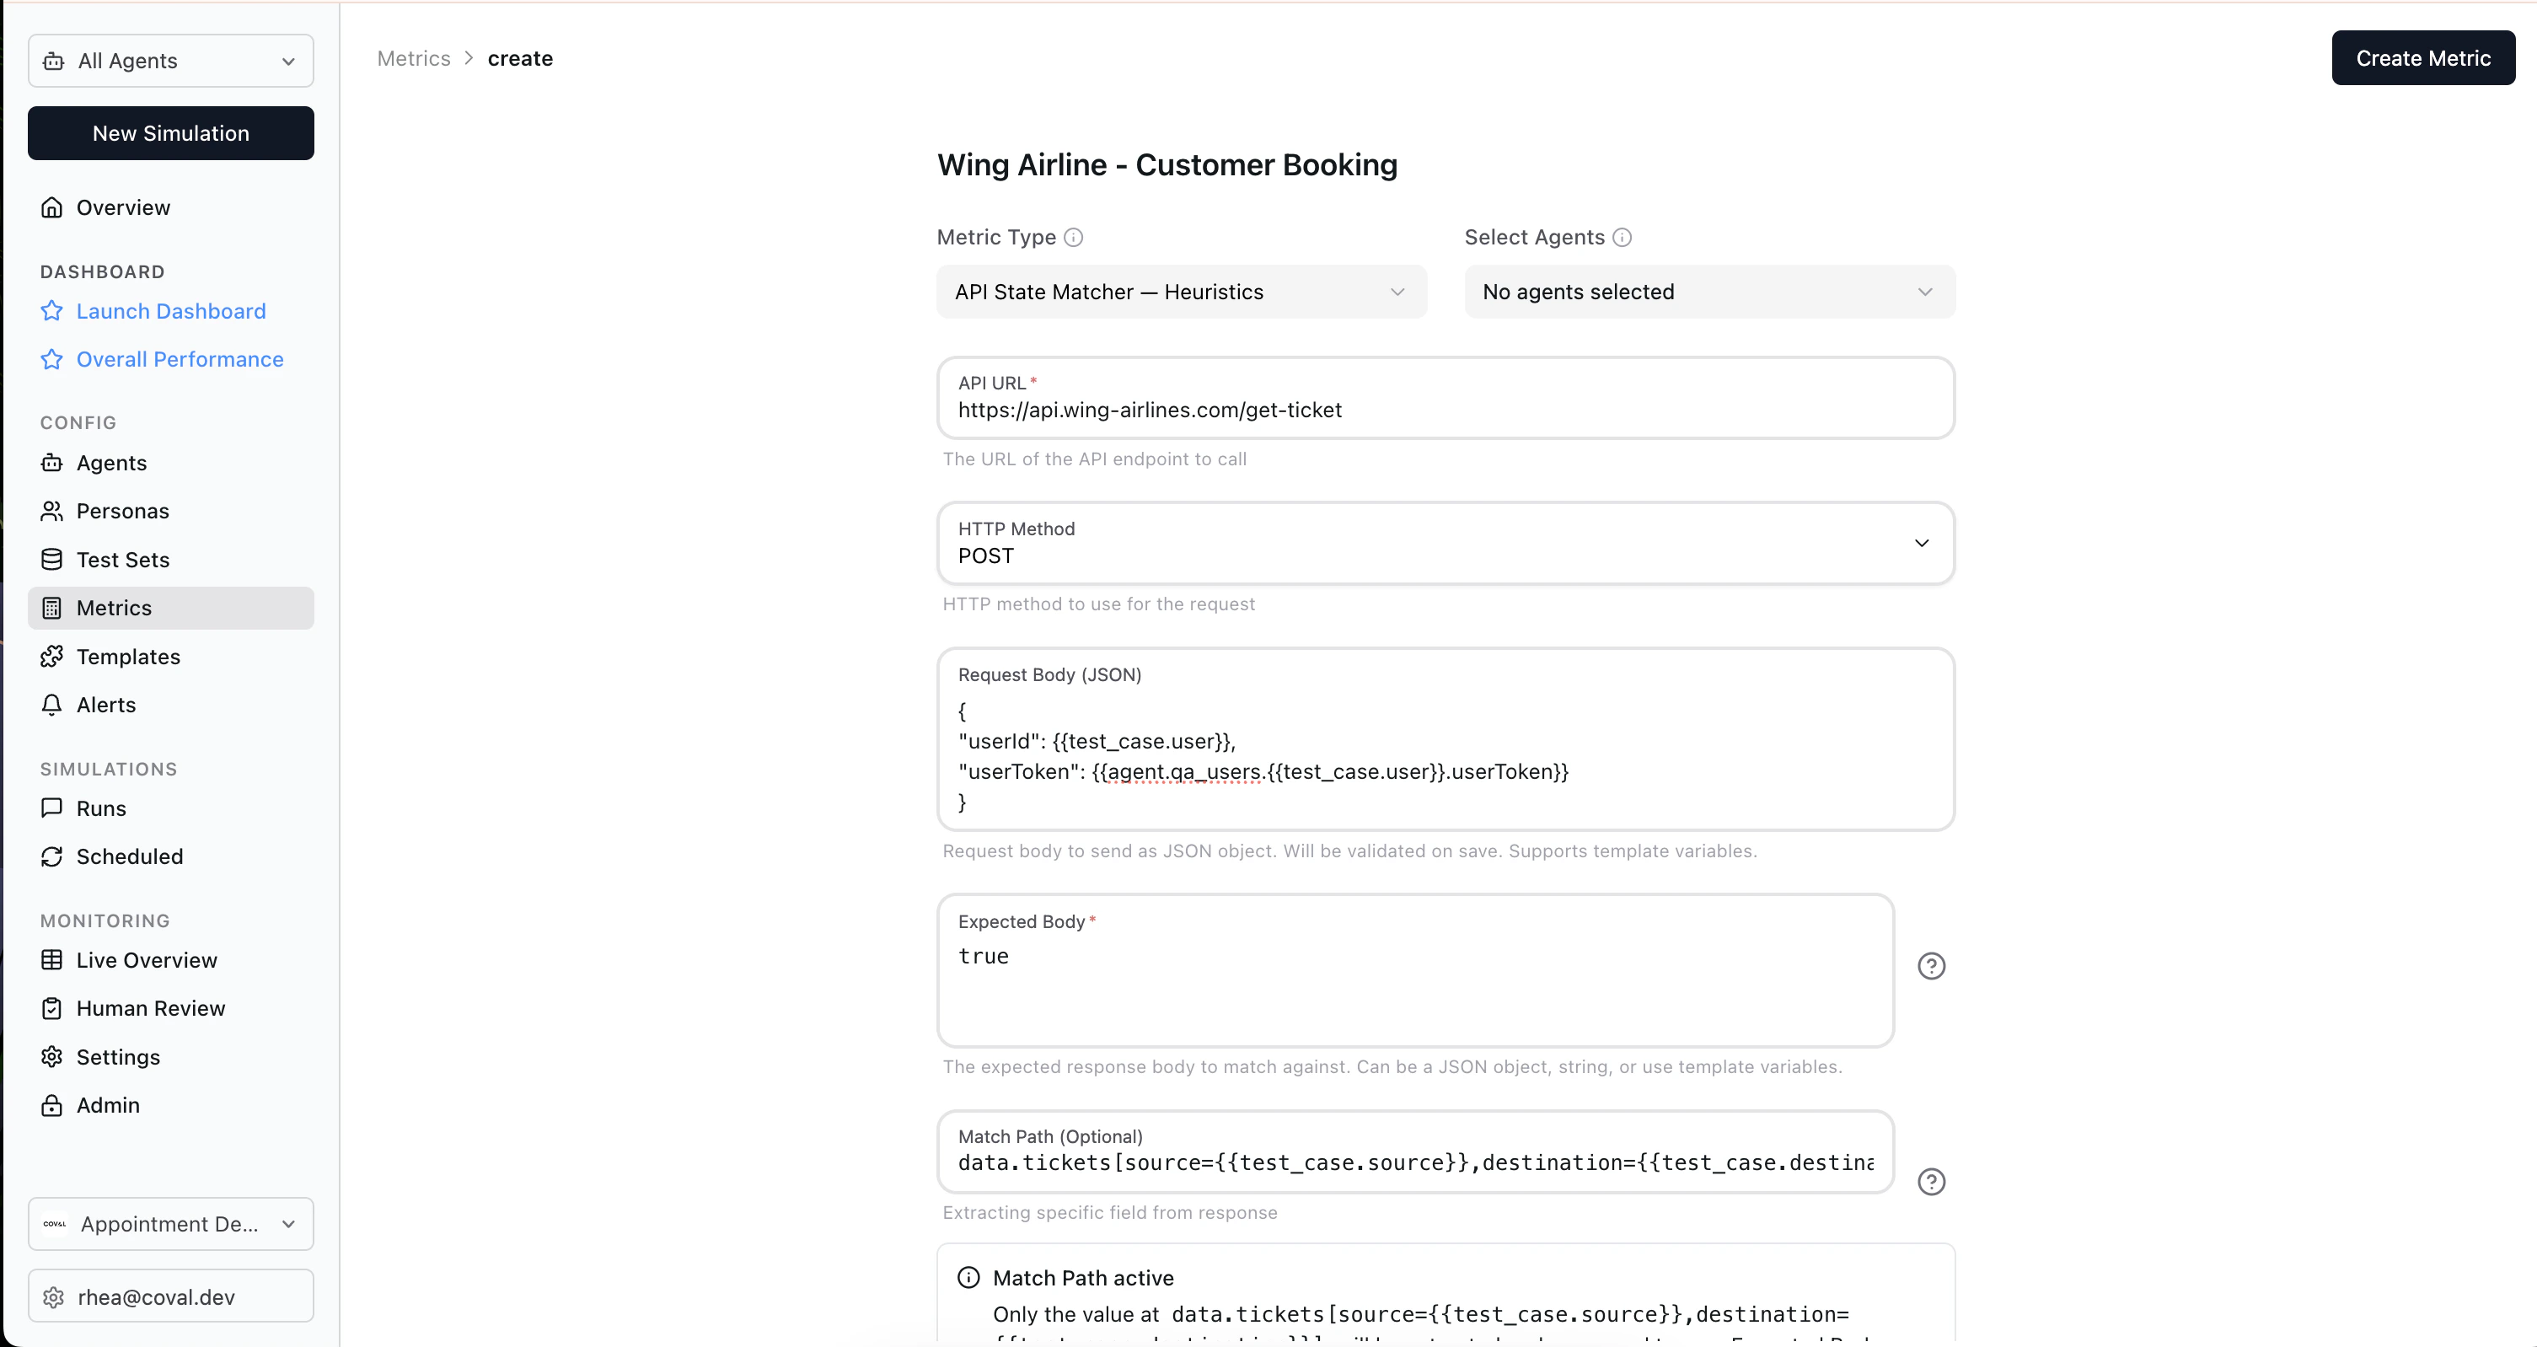Click the Match Path active info icon
Image resolution: width=2537 pixels, height=1347 pixels.
coord(968,1278)
